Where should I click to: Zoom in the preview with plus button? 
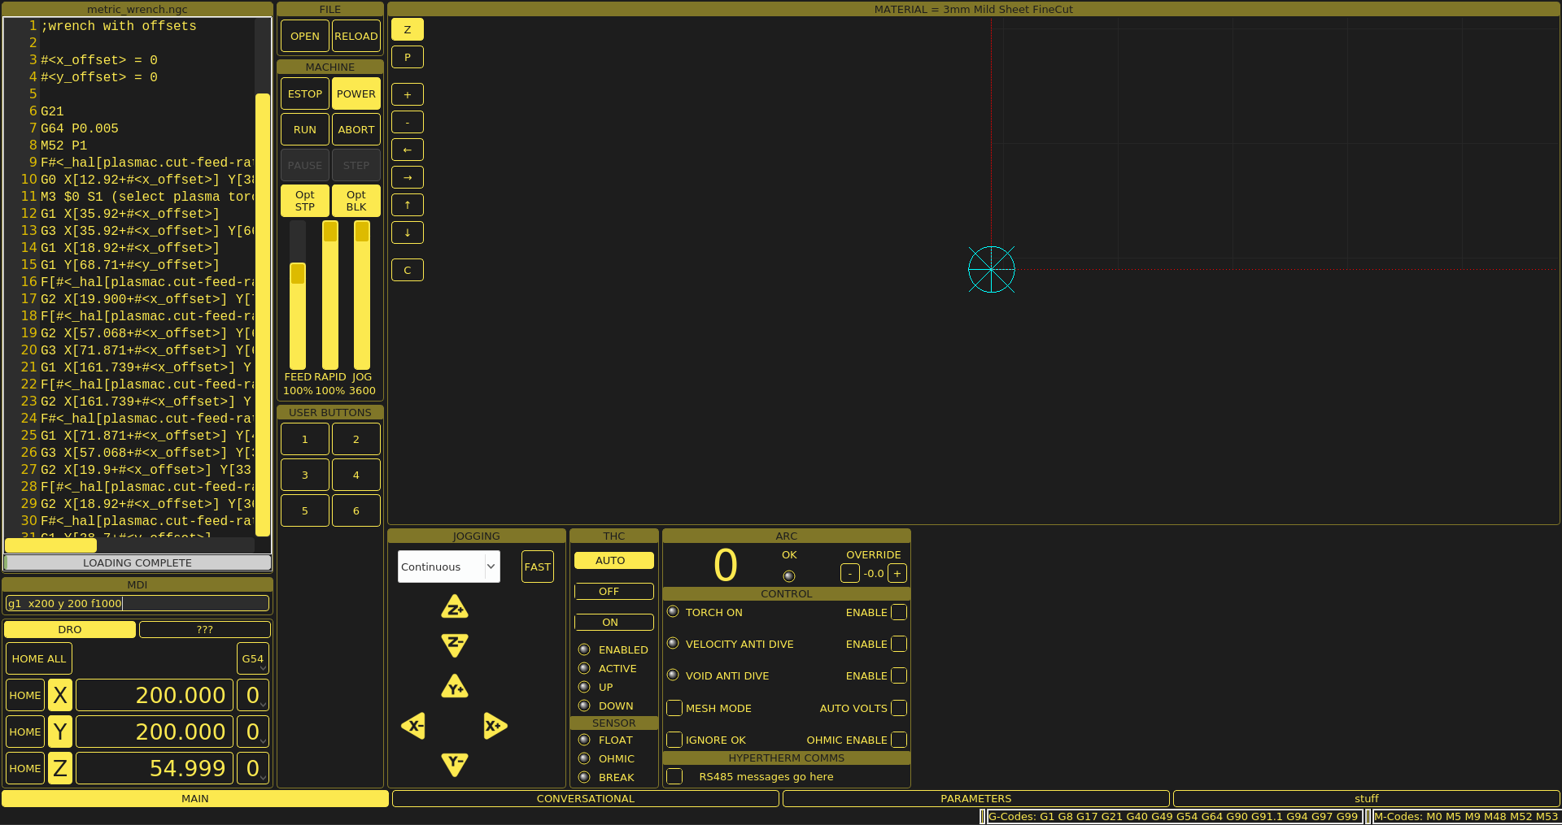[x=408, y=94]
